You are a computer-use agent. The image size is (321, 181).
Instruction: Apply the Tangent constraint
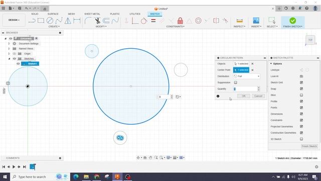144,21
